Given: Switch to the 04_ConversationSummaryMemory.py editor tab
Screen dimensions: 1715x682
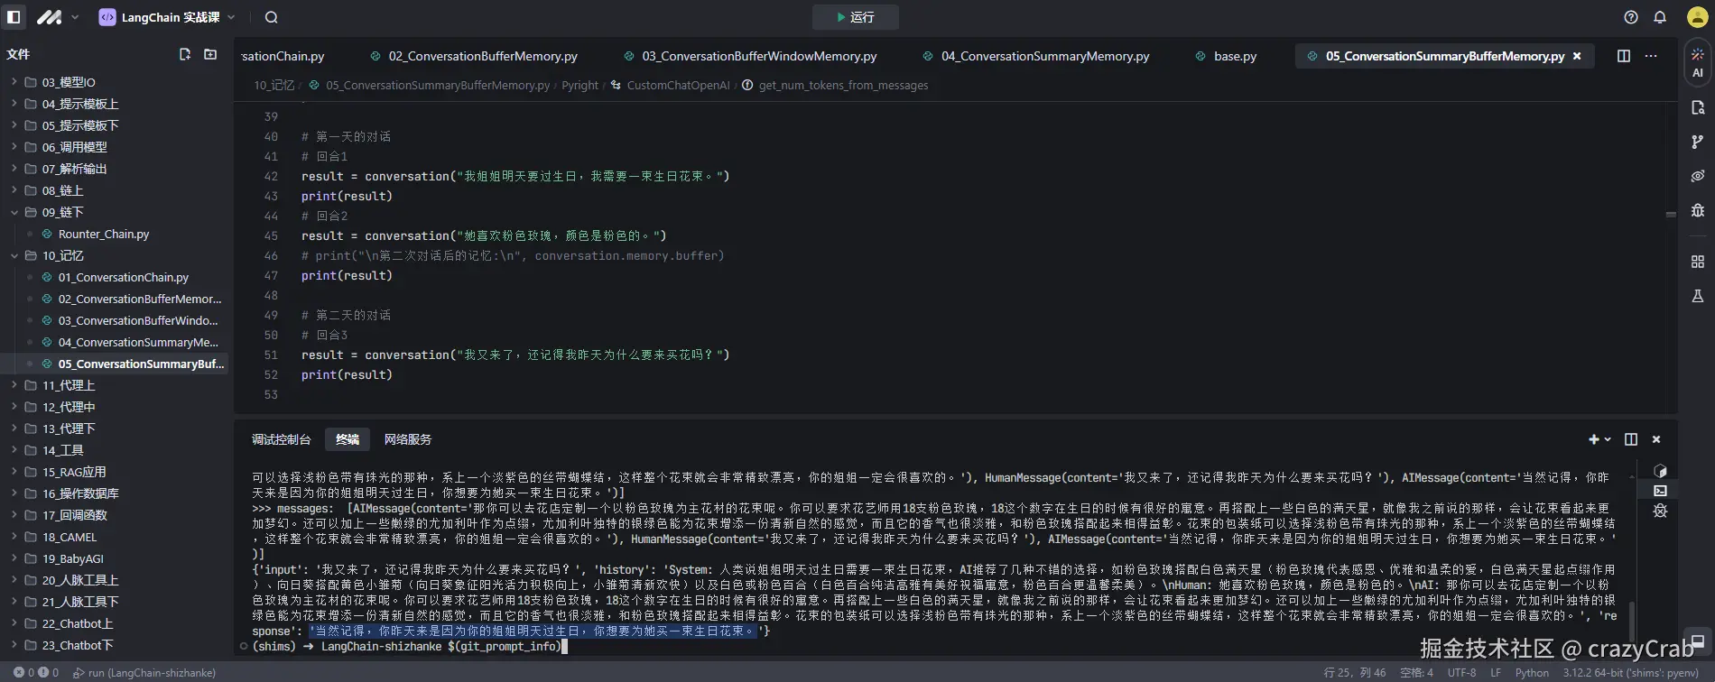Looking at the screenshot, I should [x=1044, y=56].
